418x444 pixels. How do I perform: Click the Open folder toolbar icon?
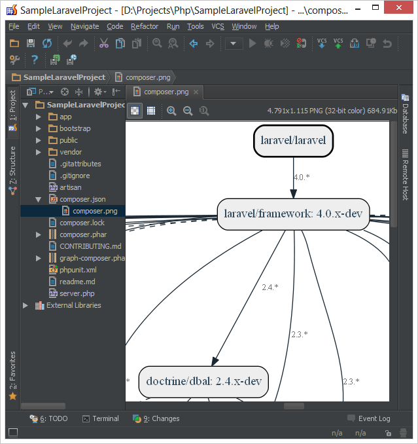point(14,44)
